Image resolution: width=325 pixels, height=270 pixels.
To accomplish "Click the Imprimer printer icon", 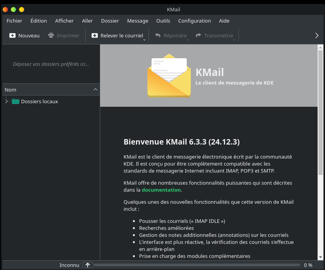I will click(51, 35).
